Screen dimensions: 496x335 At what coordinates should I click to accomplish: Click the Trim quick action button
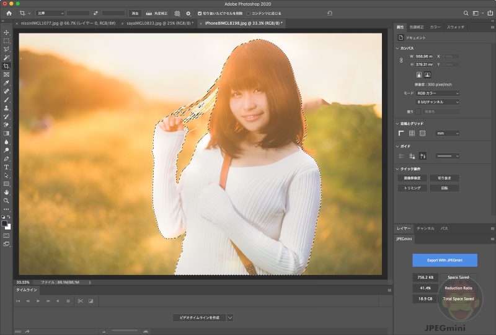(x=412, y=188)
